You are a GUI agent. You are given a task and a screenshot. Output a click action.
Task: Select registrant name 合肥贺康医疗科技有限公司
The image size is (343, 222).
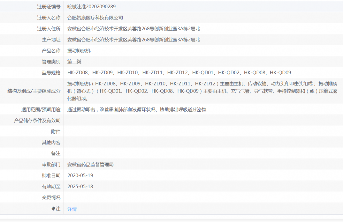[95, 18]
